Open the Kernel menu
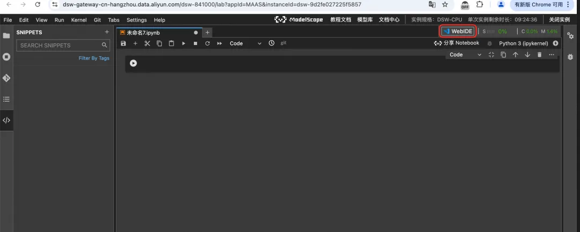Image resolution: width=580 pixels, height=232 pixels. tap(79, 20)
